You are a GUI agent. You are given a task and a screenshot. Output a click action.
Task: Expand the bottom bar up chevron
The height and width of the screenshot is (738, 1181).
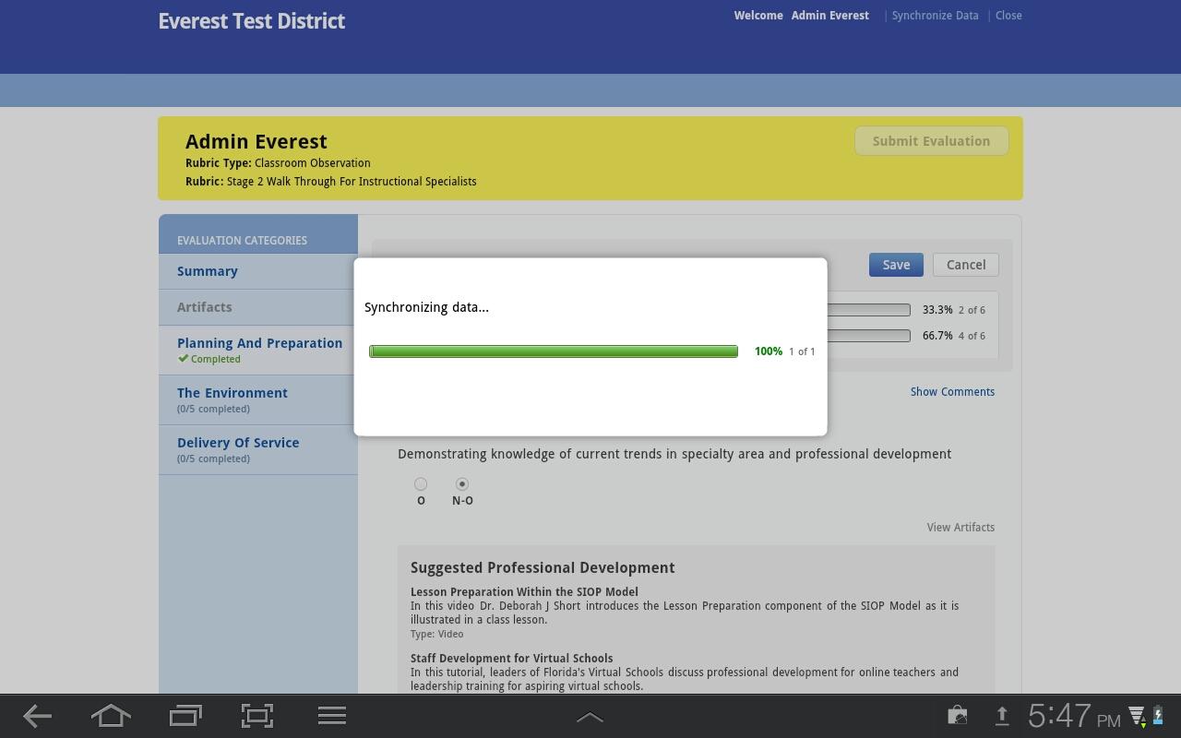590,717
